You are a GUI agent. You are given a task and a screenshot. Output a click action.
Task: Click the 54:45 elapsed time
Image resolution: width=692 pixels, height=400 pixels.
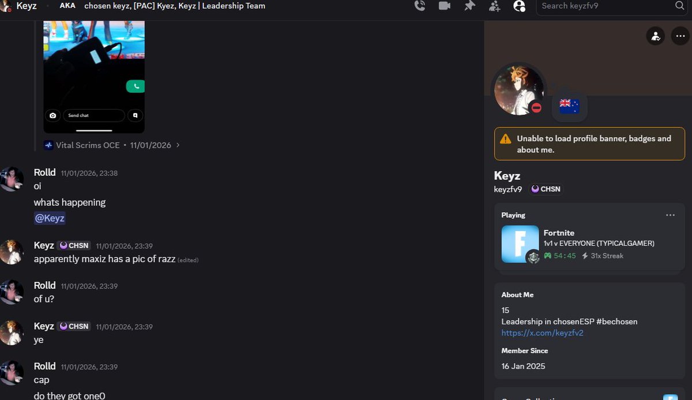click(x=565, y=255)
